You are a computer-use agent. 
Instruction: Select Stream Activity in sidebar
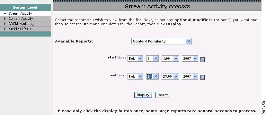coord(20,13)
